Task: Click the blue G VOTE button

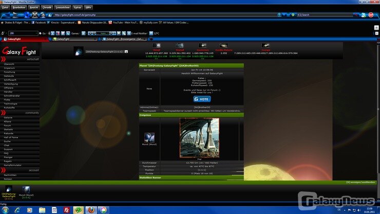Action: (202, 99)
